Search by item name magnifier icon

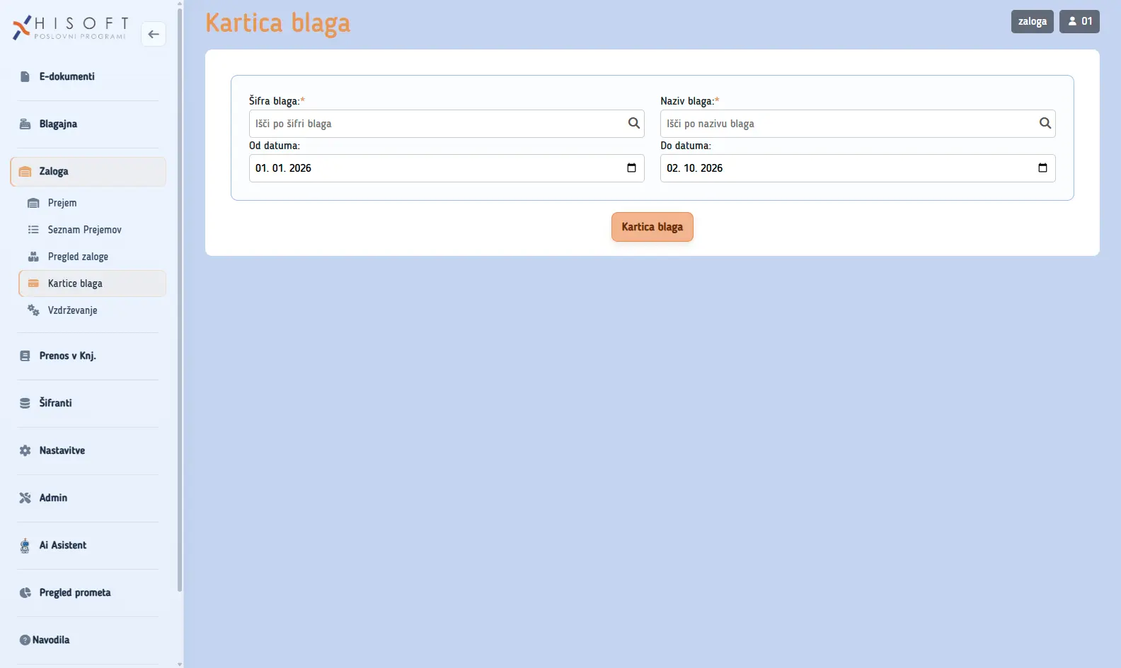click(x=1045, y=123)
